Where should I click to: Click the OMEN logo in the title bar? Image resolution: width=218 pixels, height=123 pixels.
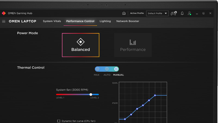click(4, 13)
